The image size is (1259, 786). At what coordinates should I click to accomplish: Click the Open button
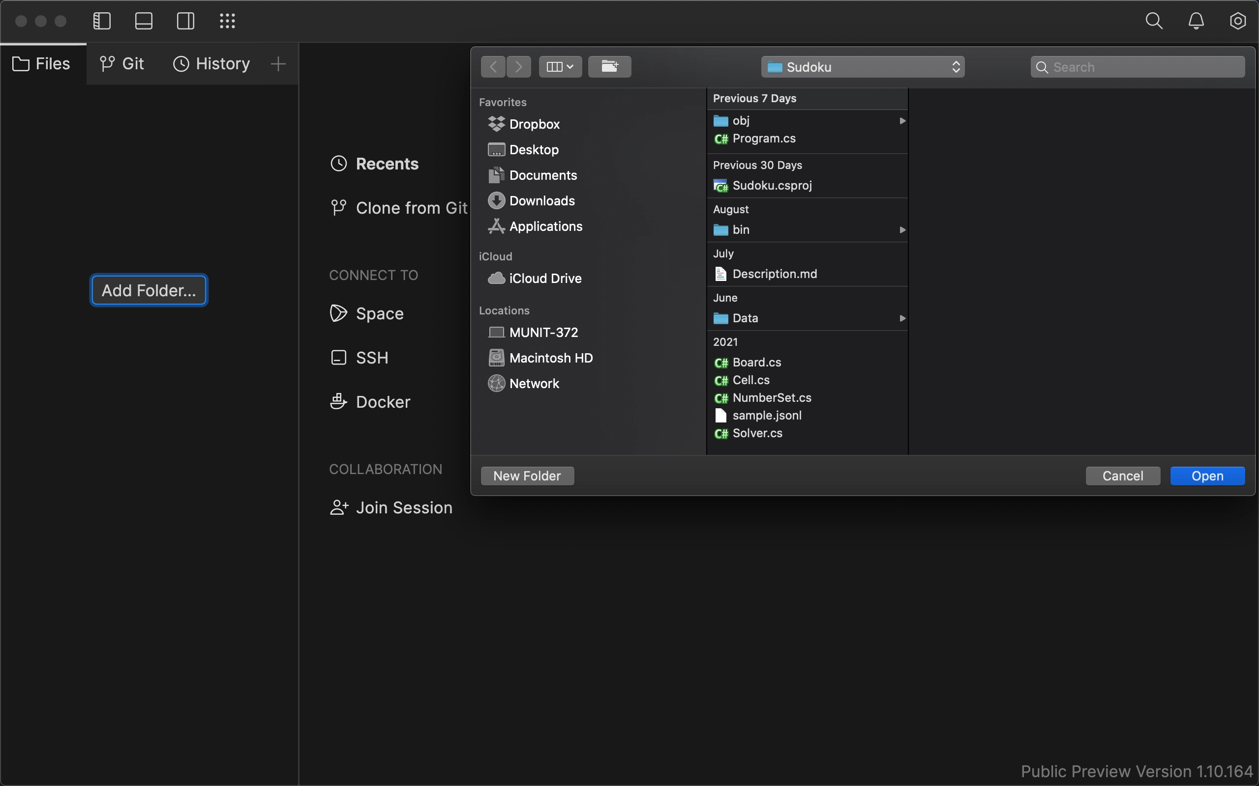pyautogui.click(x=1206, y=476)
